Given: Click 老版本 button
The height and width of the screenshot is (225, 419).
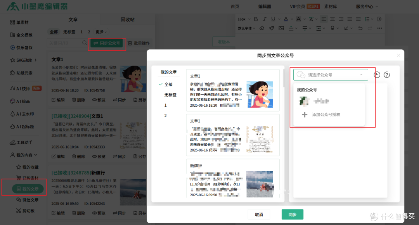Looking at the screenshot, I should [224, 42].
